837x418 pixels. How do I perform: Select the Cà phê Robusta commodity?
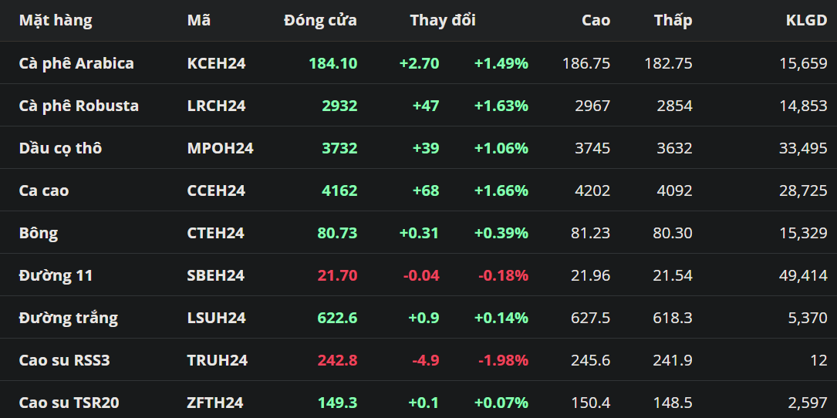[x=79, y=106]
